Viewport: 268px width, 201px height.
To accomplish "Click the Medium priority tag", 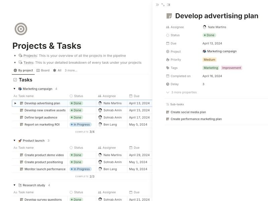I will pos(209,60).
